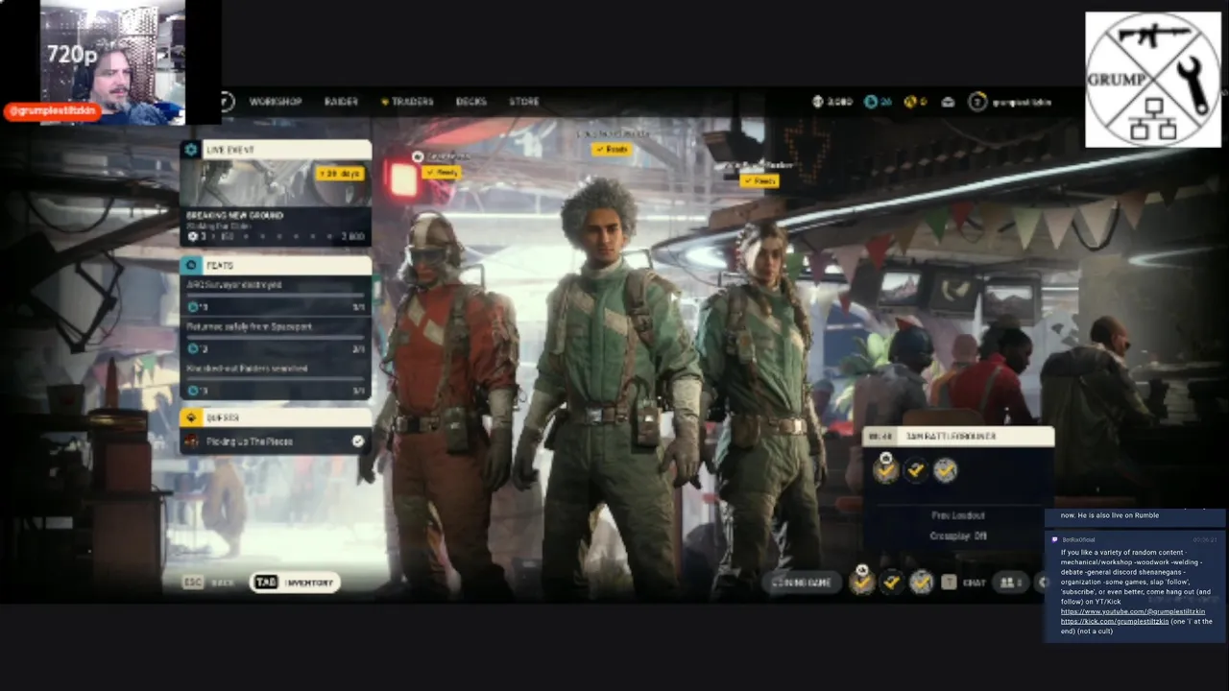Open the inbox case icon in top bar
Viewport: 1229px width, 691px height.
coord(948,101)
